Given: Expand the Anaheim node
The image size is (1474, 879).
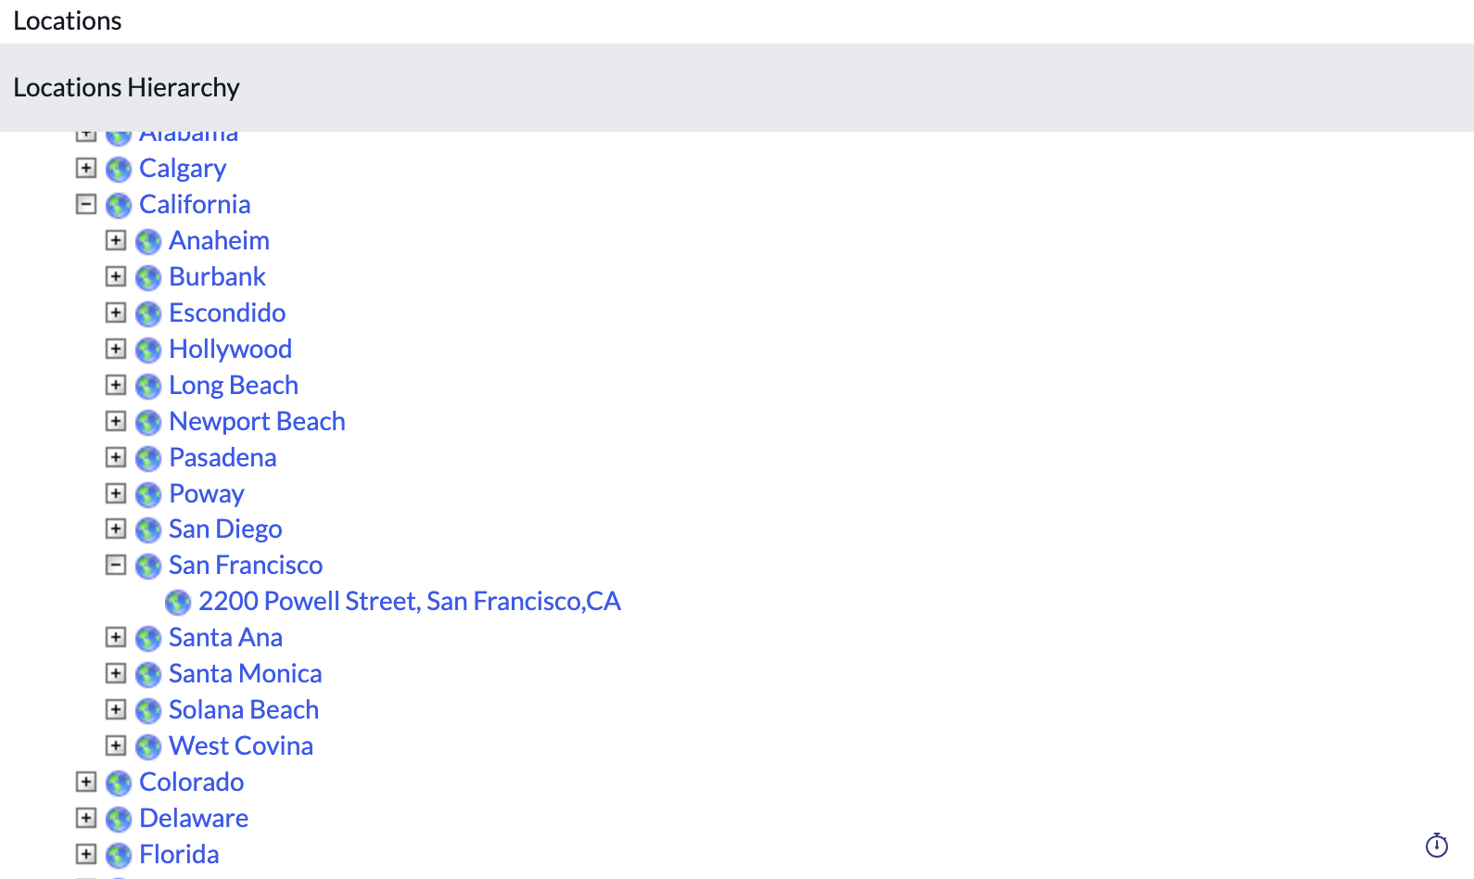Looking at the screenshot, I should click(116, 240).
